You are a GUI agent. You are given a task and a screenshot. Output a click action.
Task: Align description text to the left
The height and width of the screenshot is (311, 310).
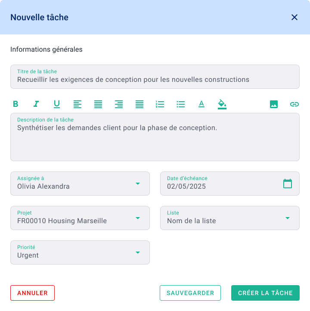click(77, 104)
